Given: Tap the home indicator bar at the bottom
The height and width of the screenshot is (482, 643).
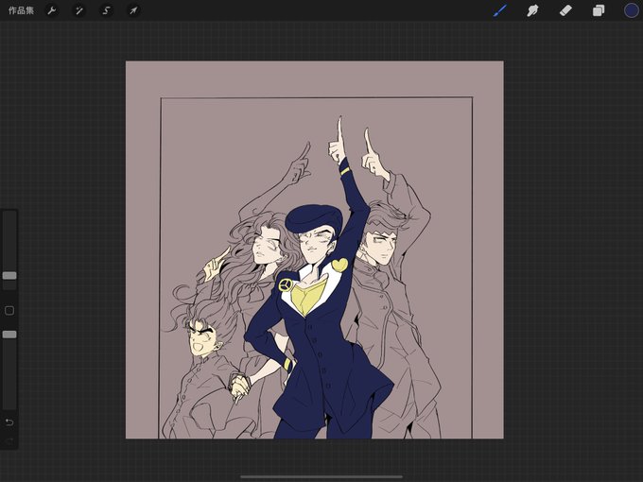Looking at the screenshot, I should pyautogui.click(x=321, y=476).
